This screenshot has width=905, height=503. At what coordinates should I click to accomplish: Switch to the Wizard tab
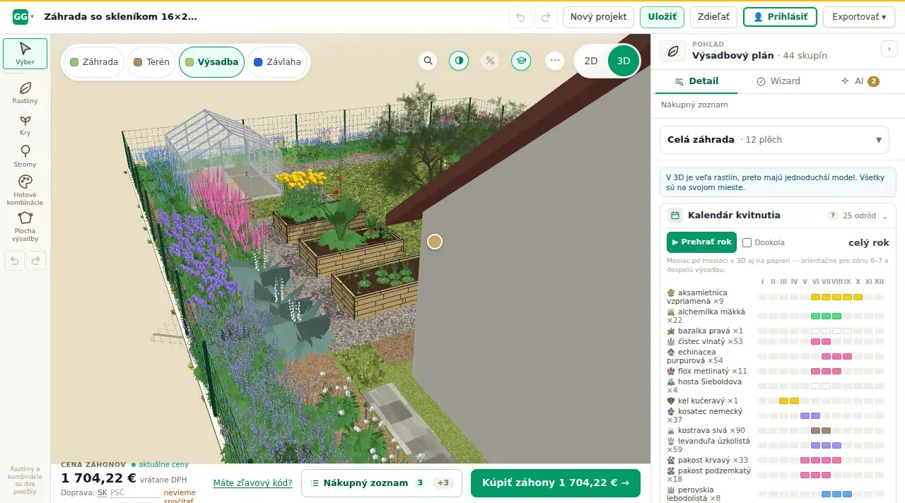pyautogui.click(x=778, y=81)
